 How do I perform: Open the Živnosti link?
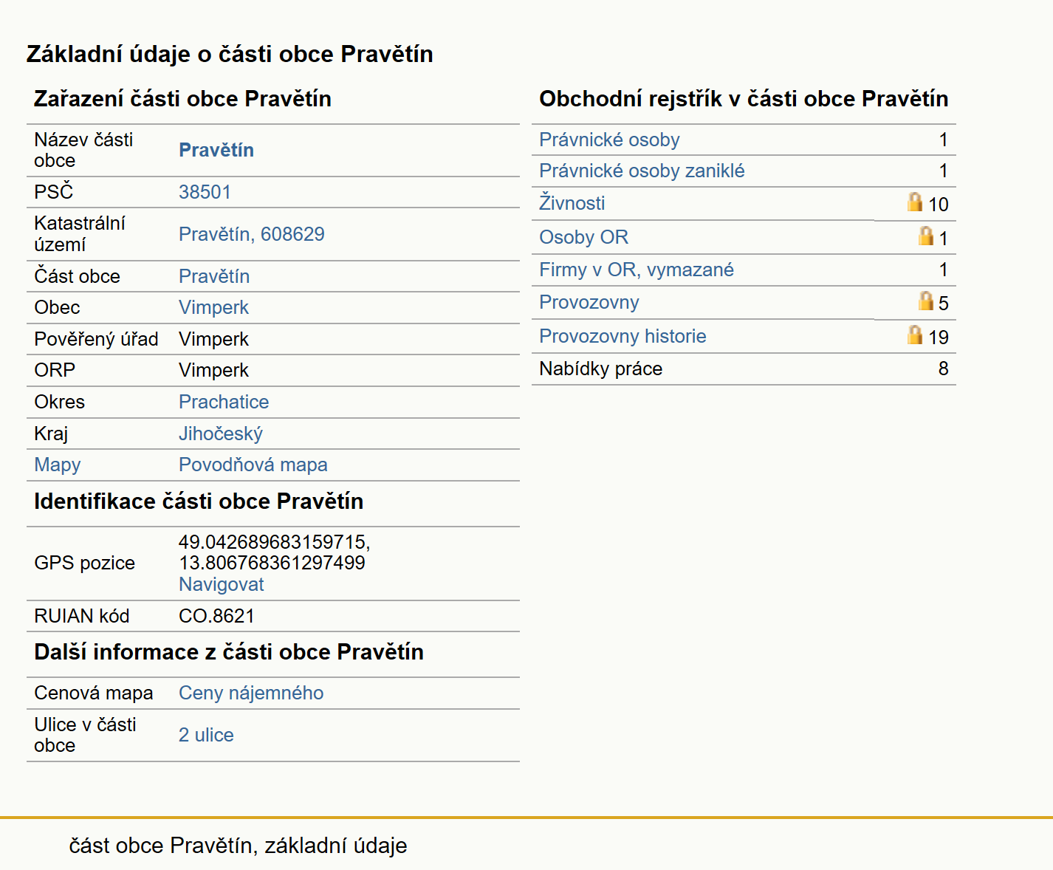(572, 203)
